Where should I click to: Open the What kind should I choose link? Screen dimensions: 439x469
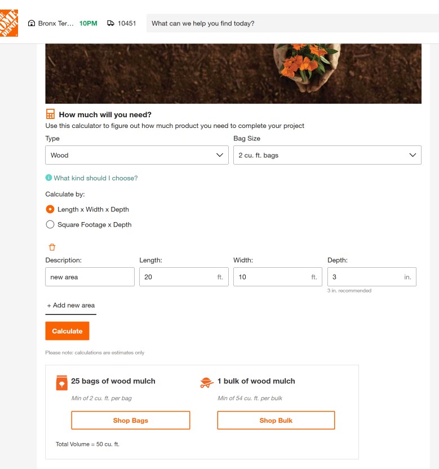click(95, 178)
